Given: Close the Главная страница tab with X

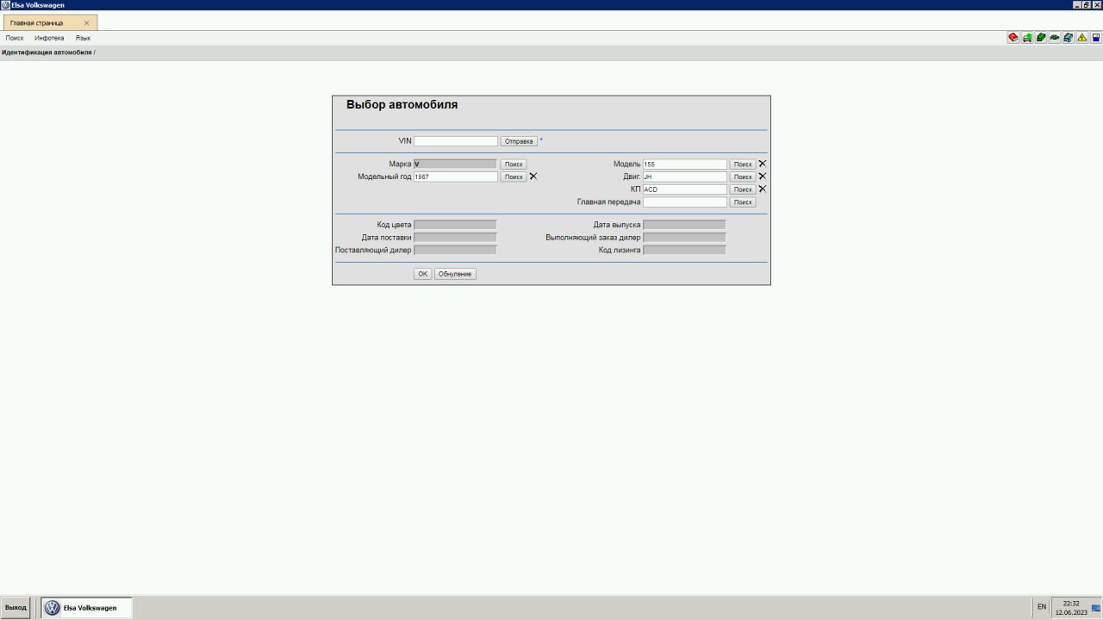Looking at the screenshot, I should pyautogui.click(x=86, y=23).
